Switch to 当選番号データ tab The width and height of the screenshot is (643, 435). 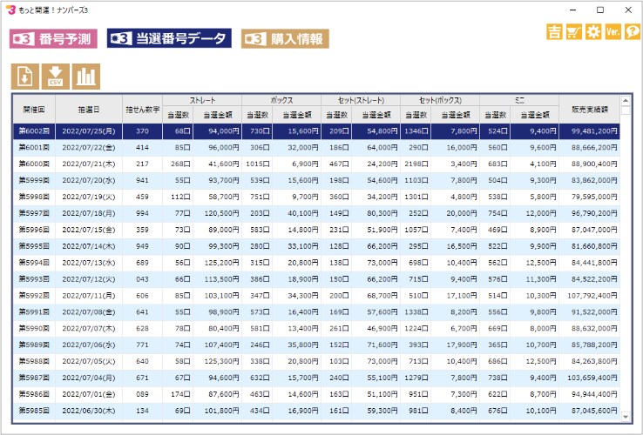tap(169, 38)
